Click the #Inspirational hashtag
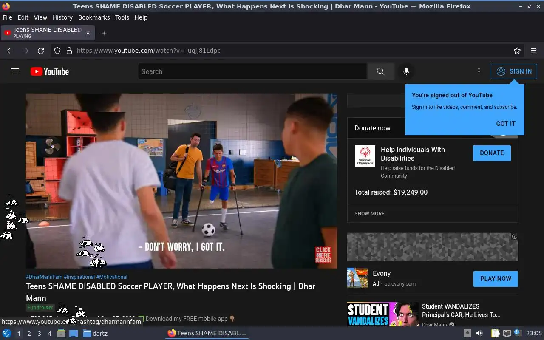The width and height of the screenshot is (544, 340). click(x=79, y=277)
